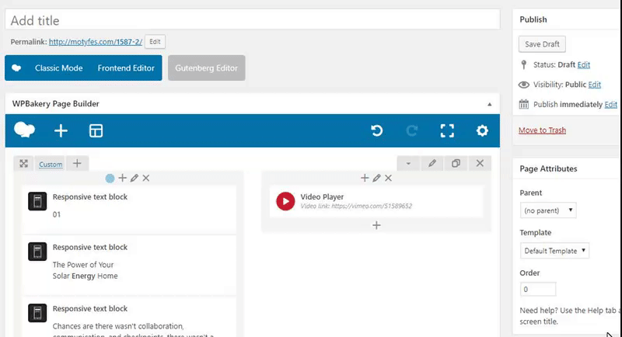This screenshot has width=622, height=337.
Task: Edit the Public visibility setting
Action: [594, 85]
